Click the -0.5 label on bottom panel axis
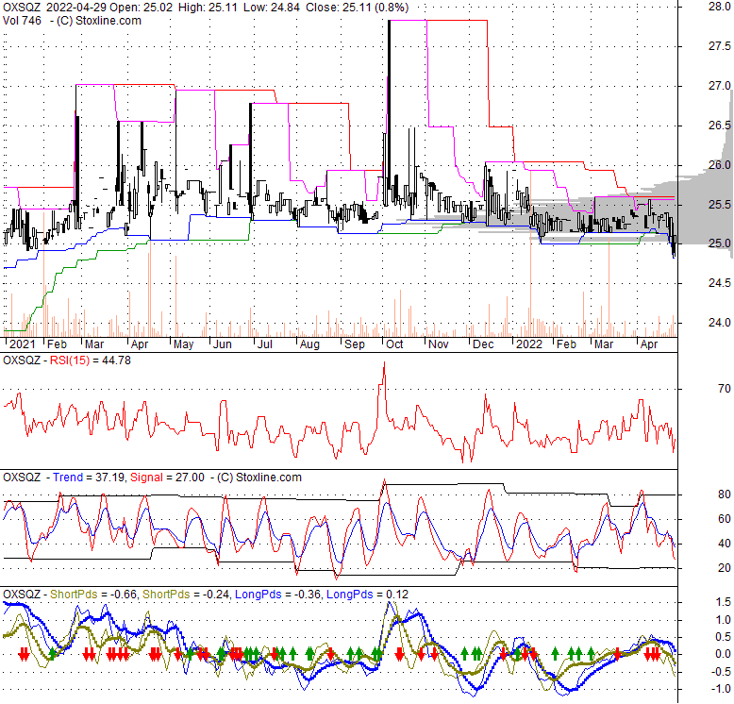The height and width of the screenshot is (704, 734). 721,671
